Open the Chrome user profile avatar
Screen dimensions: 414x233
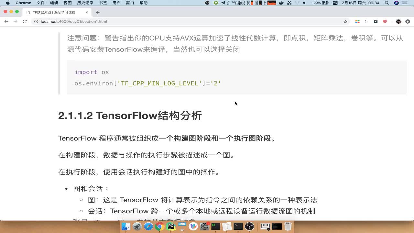[398, 21]
